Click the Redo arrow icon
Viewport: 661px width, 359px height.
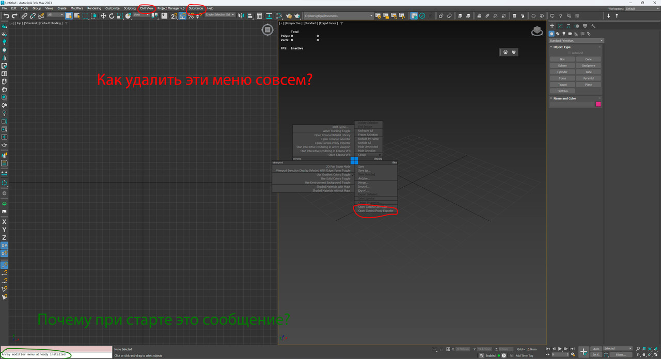pyautogui.click(x=14, y=15)
